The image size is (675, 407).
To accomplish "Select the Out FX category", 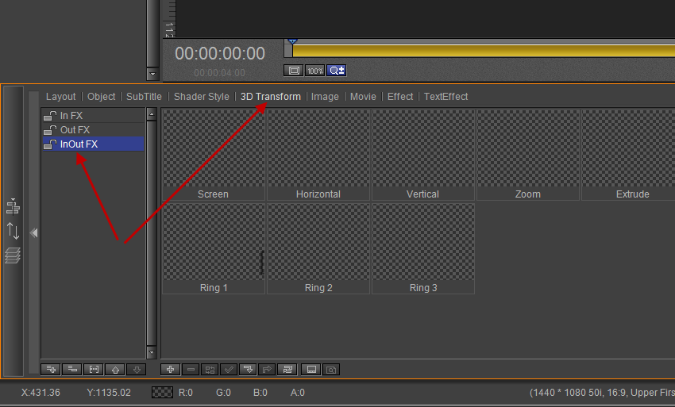I will tap(75, 130).
